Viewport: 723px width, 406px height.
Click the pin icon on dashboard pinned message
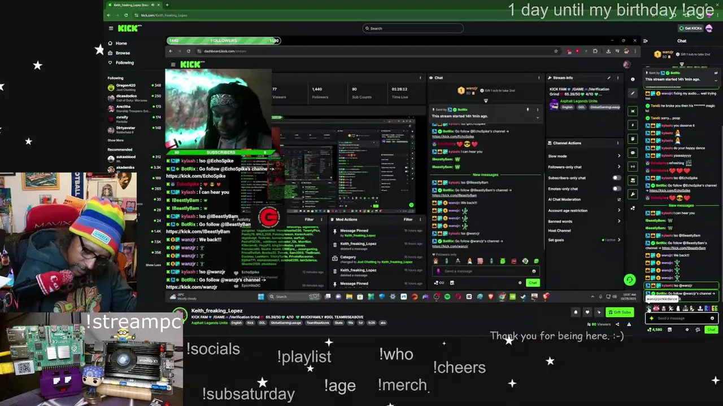[x=528, y=109]
